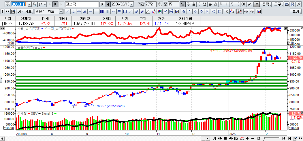The image size is (303, 141).
Task: Select the ellipse shape tool
Action: pos(214,11)
